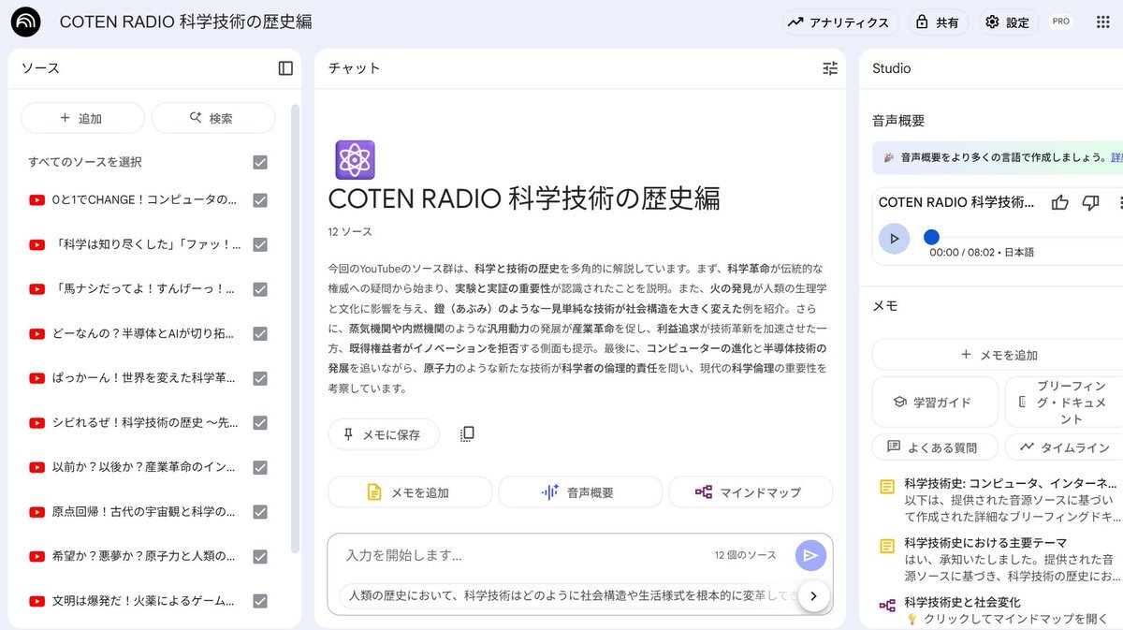Open the memo 科学技術史における主要テーマ
This screenshot has width=1123, height=630.
click(x=999, y=560)
